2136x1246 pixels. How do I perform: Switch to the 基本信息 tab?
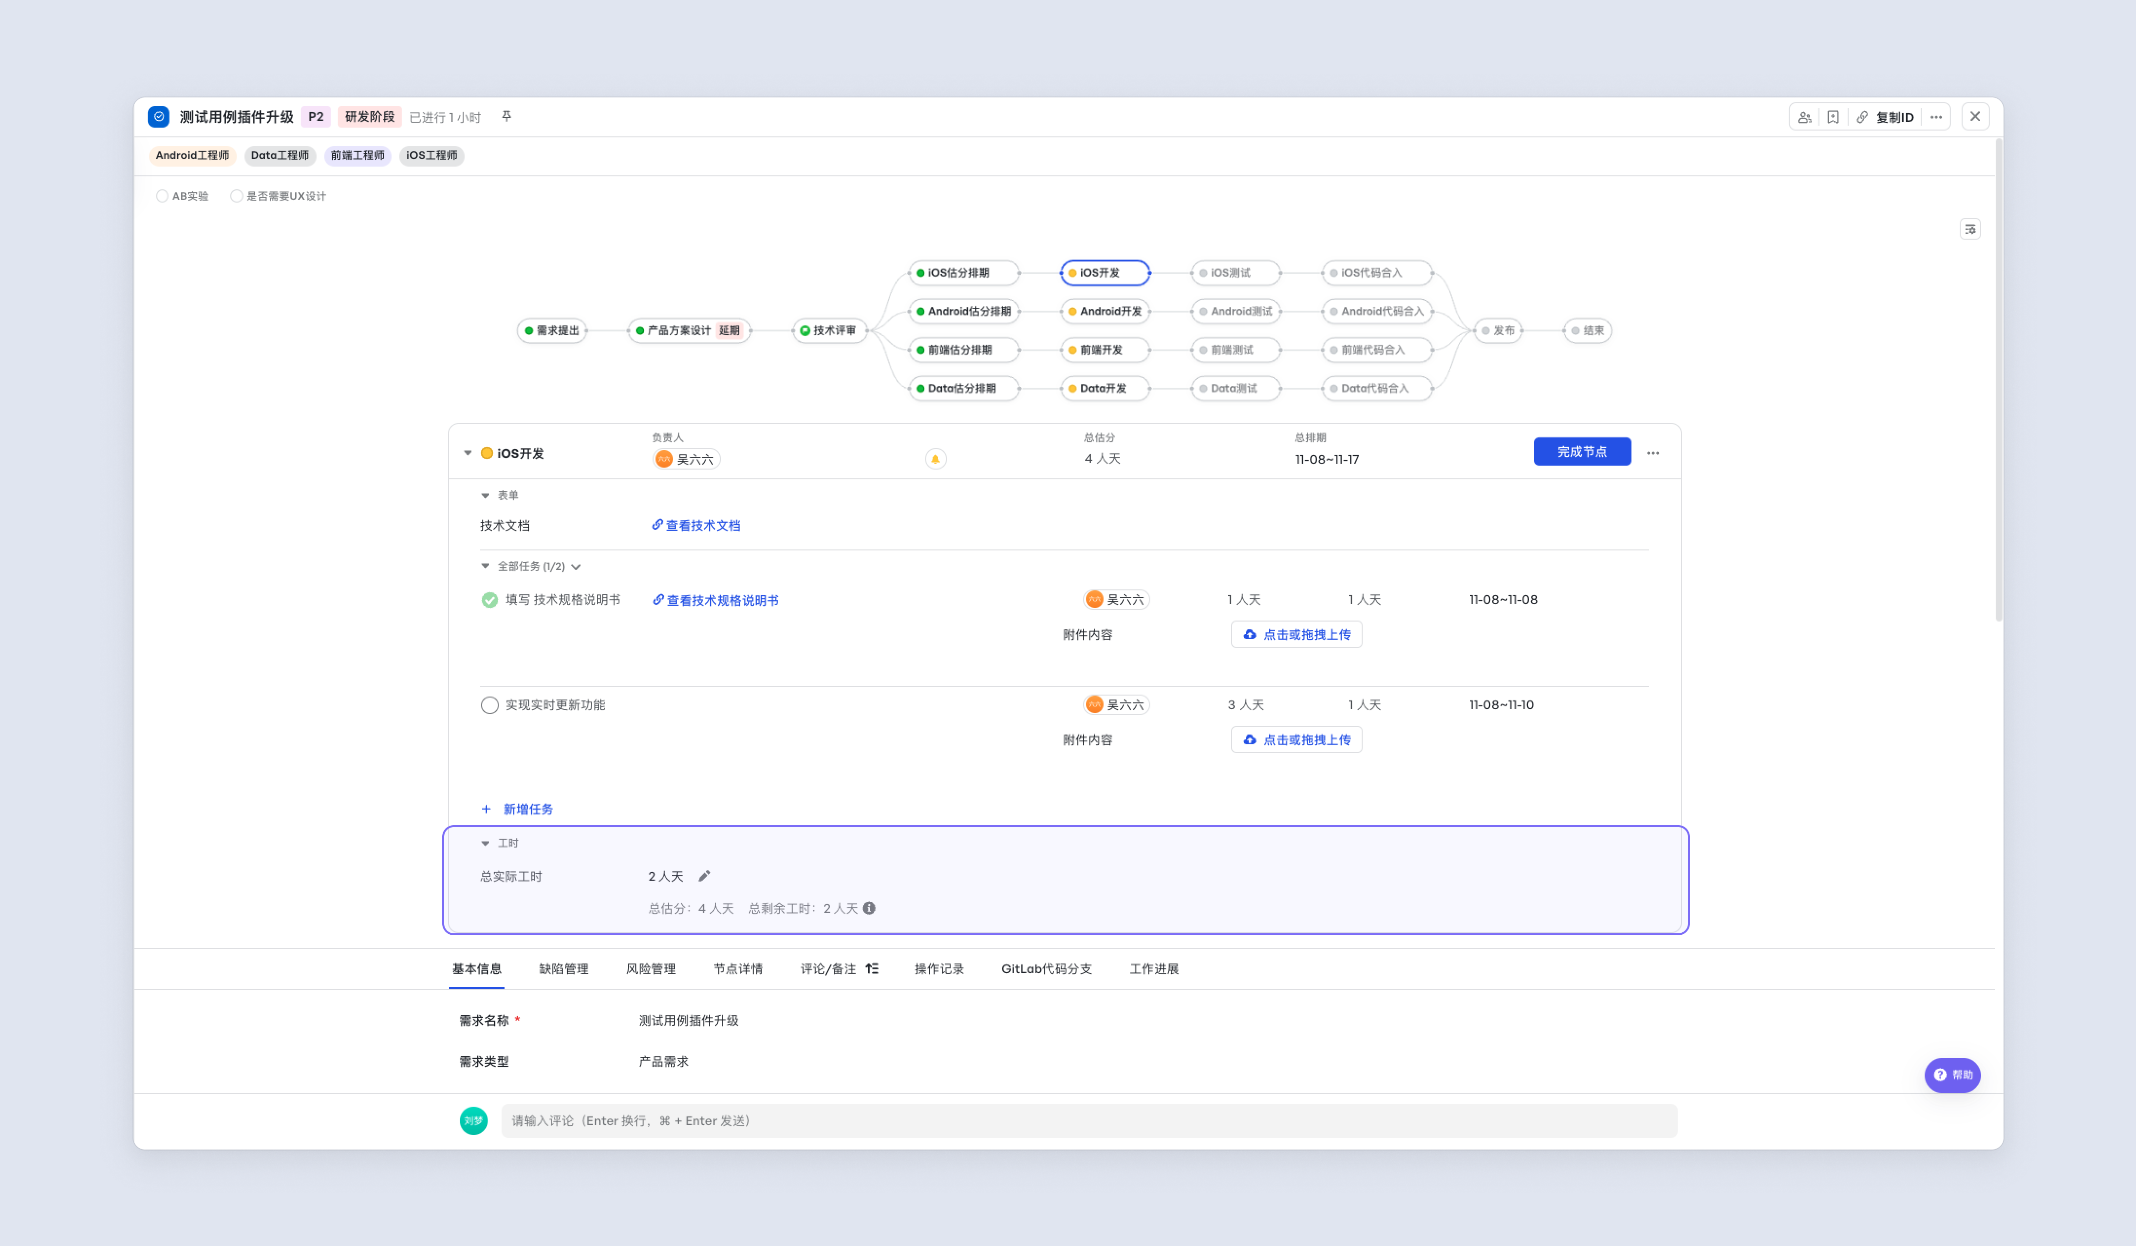click(x=476, y=969)
